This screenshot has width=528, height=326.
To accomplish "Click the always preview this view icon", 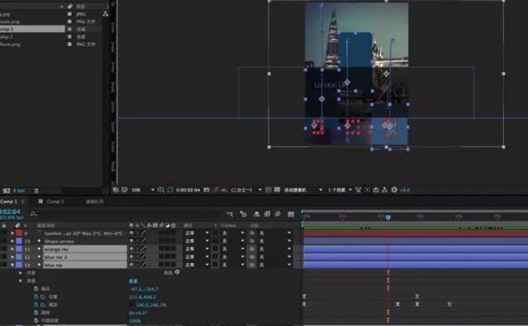I will tap(116, 190).
